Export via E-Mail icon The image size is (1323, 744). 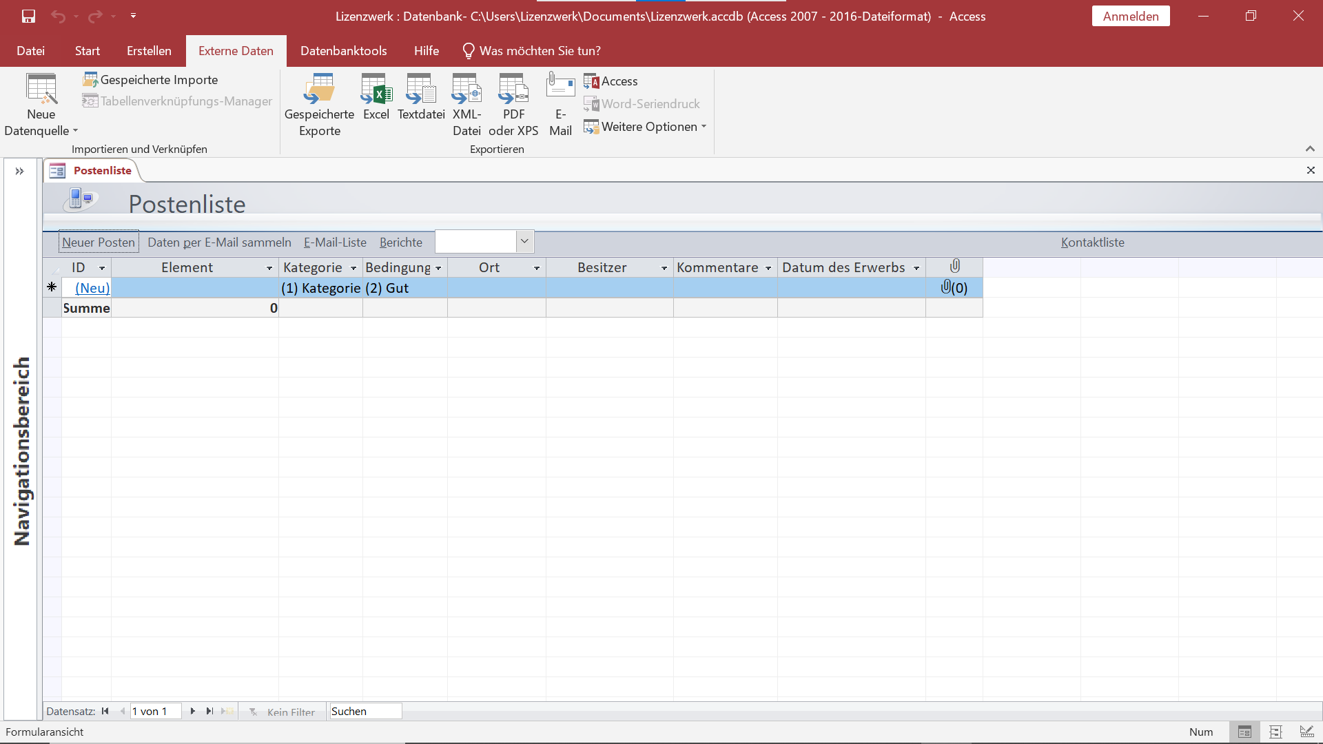pos(560,105)
